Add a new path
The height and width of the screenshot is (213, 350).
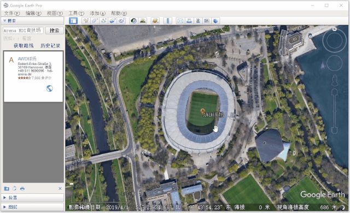[103, 21]
